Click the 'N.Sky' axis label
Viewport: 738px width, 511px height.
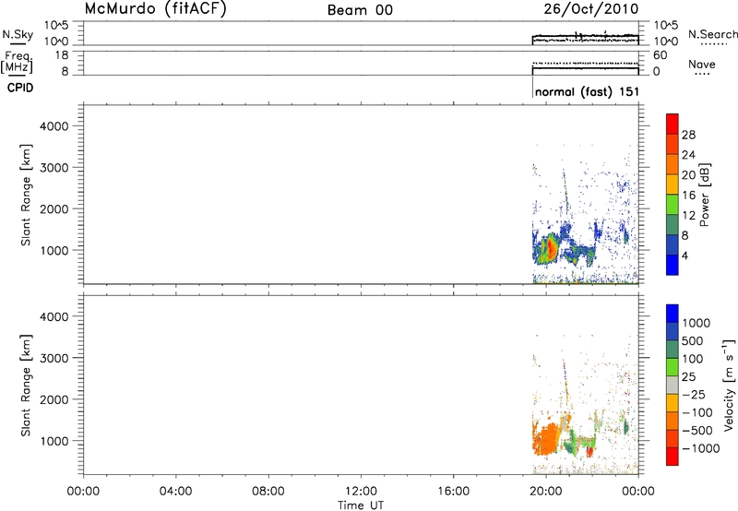18,34
